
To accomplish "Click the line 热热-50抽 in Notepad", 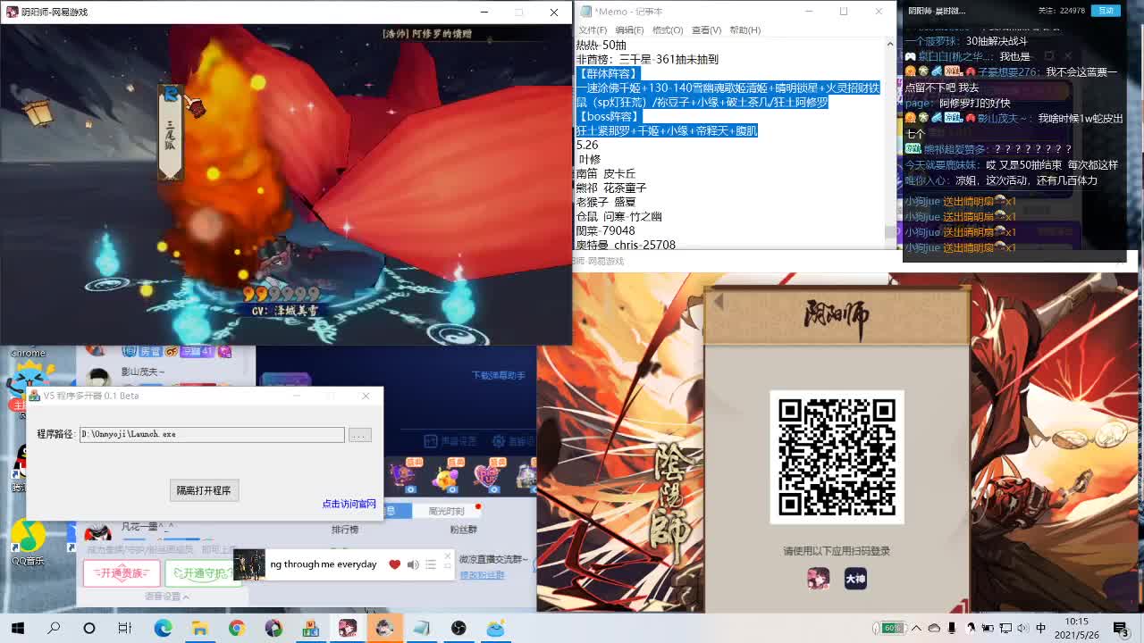I will (x=601, y=45).
